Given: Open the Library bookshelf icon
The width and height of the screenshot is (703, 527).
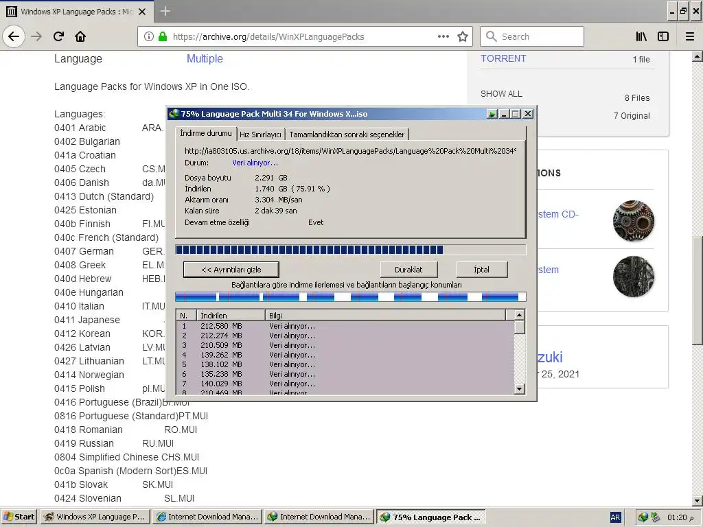Looking at the screenshot, I should 641,37.
